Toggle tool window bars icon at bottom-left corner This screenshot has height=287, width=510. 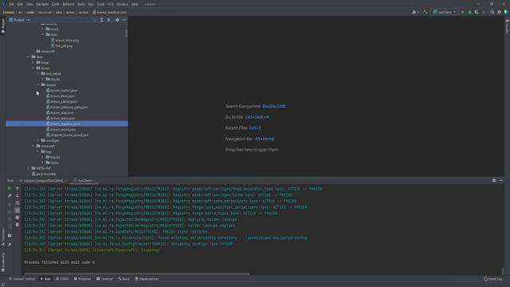click(3, 285)
